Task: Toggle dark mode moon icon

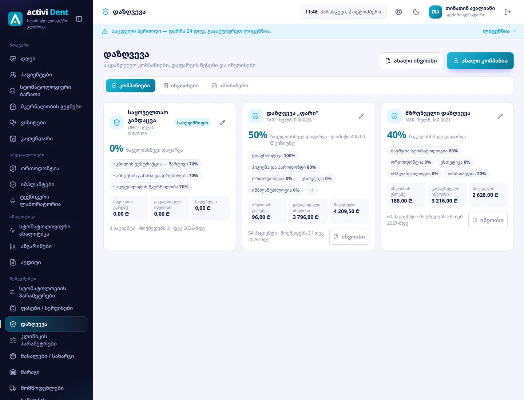Action: (416, 12)
